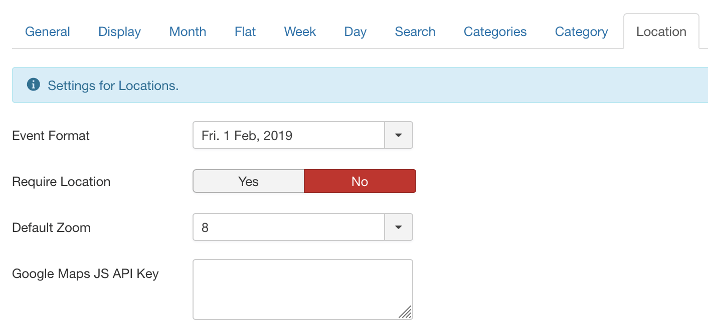Go to the Search tab
Viewport: 708px width, 328px height.
pos(415,31)
